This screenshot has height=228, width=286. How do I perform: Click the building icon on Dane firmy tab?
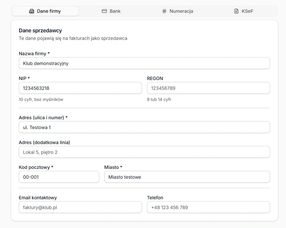pos(32,11)
